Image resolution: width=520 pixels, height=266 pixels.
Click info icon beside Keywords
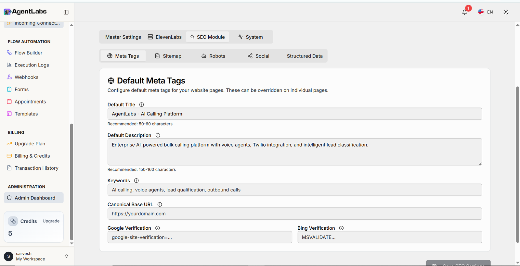tap(136, 181)
